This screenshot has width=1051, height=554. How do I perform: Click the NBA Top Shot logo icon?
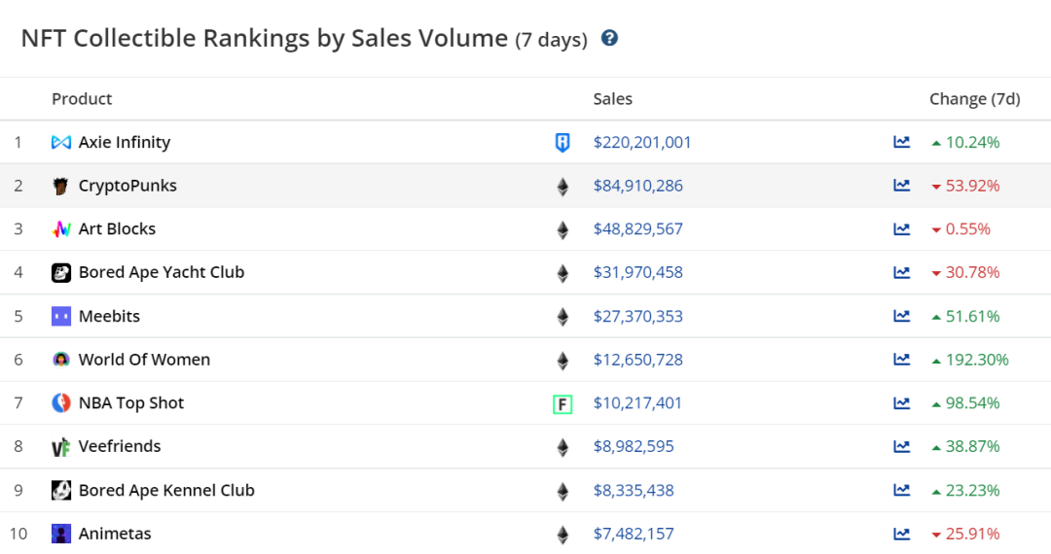coord(61,402)
